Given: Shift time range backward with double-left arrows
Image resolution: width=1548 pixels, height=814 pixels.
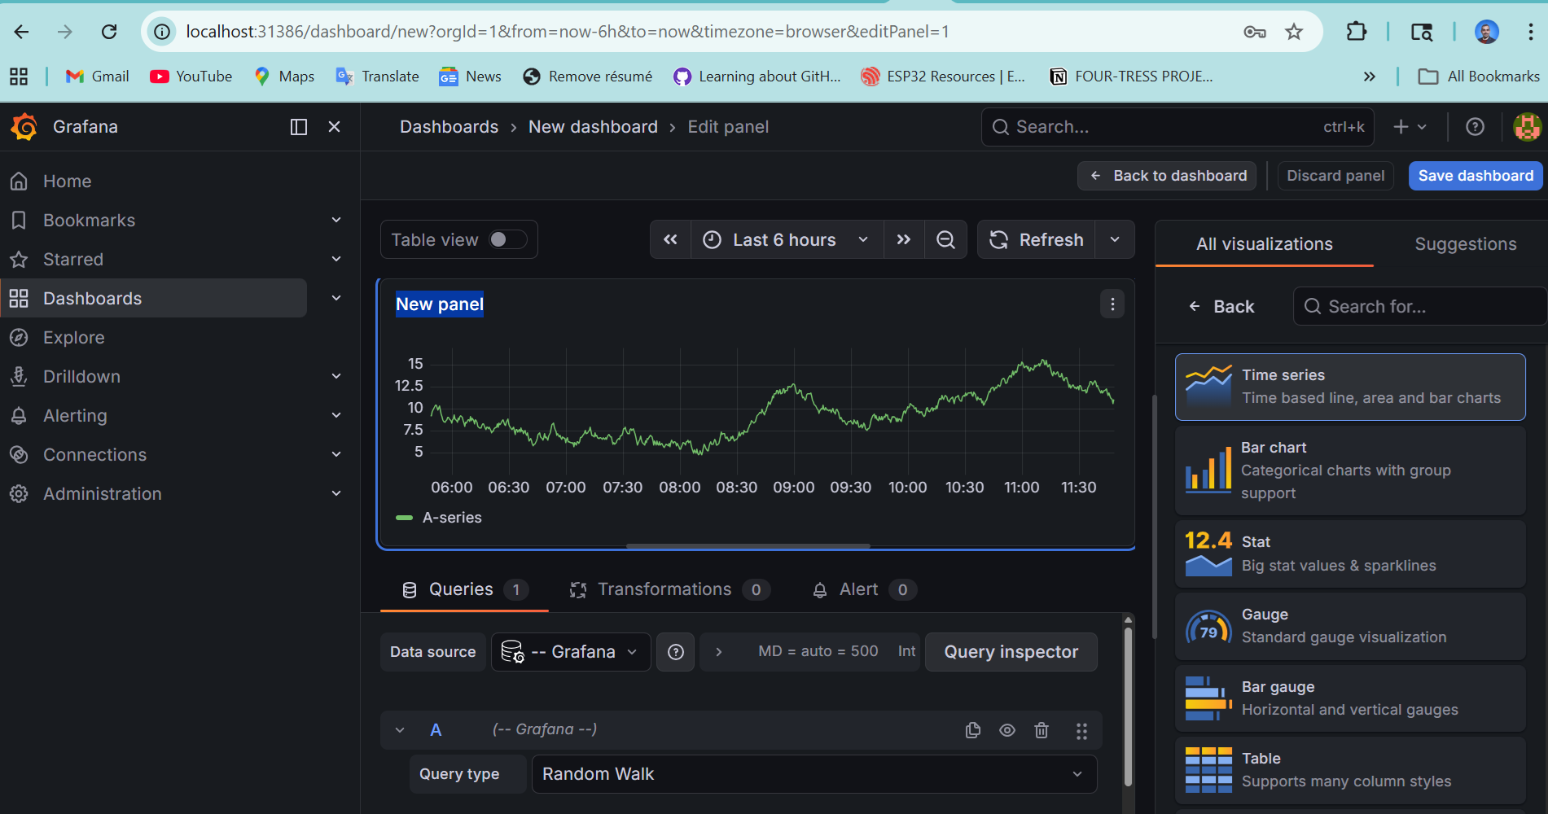Looking at the screenshot, I should coord(670,240).
